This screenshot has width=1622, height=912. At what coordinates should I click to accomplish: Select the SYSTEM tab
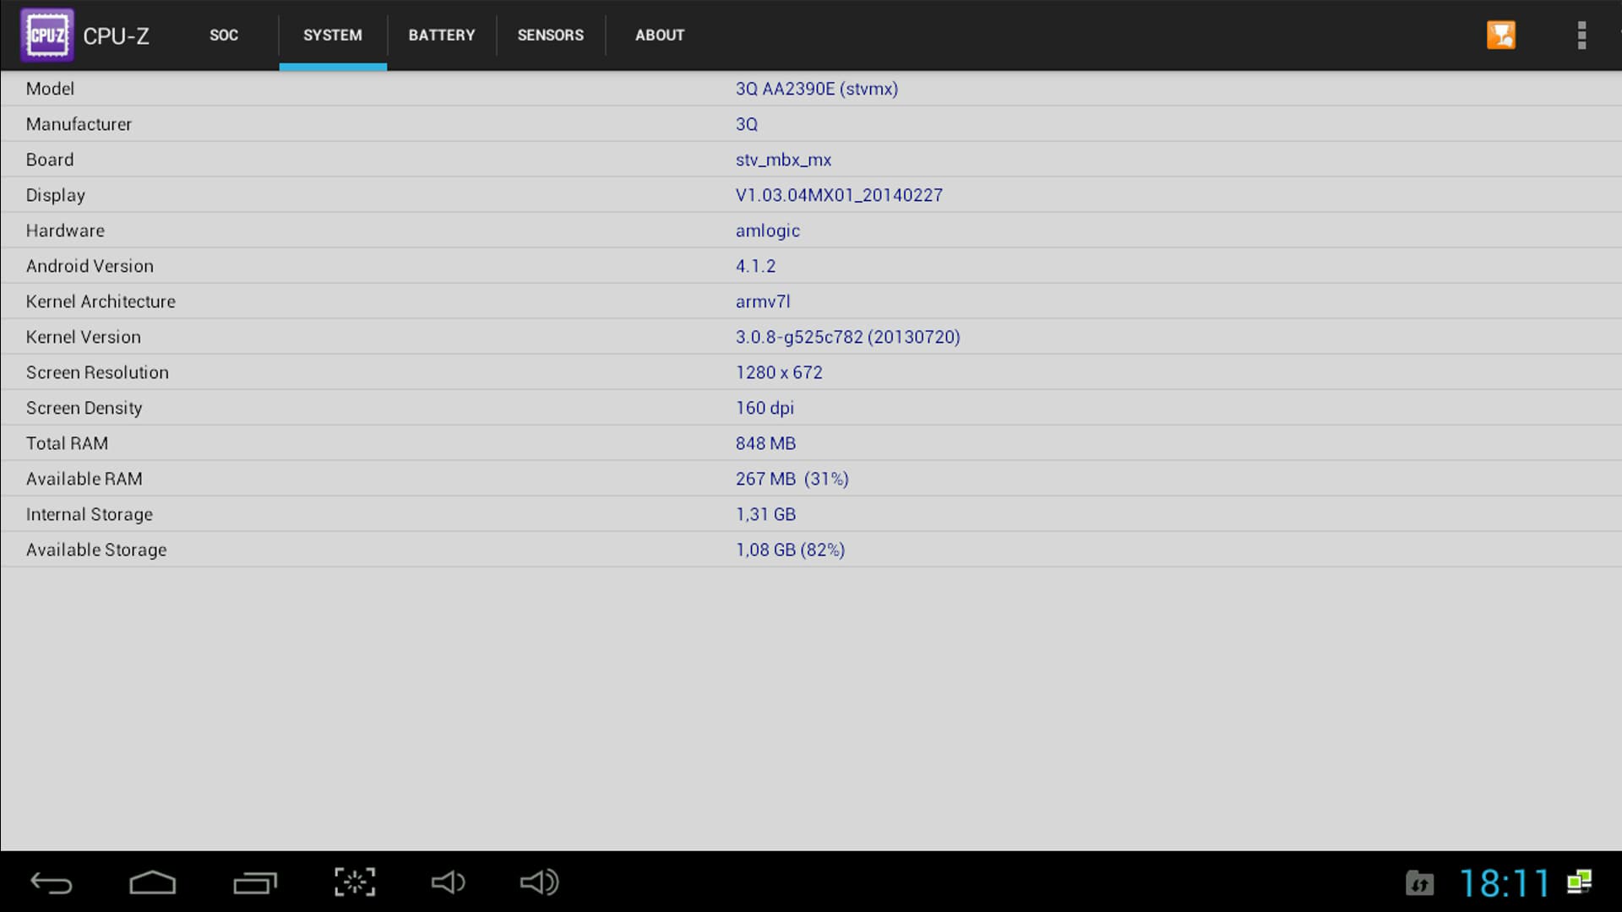pyautogui.click(x=333, y=35)
